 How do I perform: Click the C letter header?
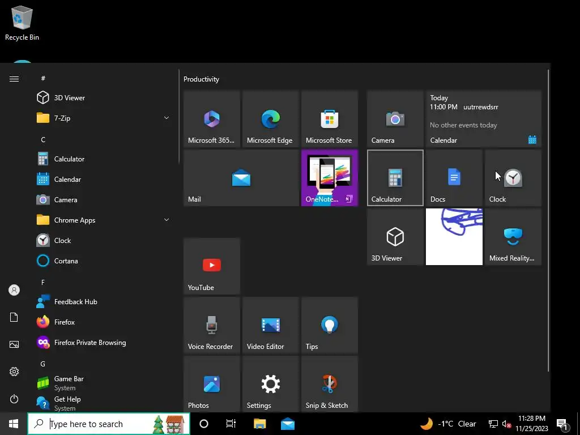[43, 139]
